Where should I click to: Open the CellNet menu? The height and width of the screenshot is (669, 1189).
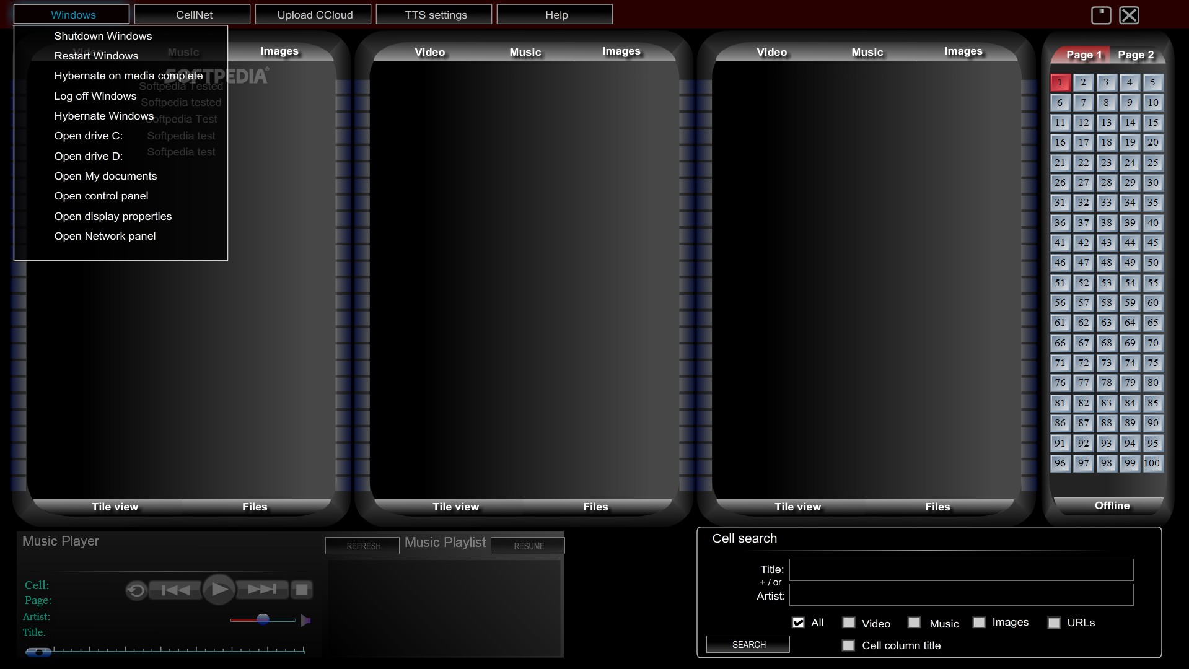[193, 14]
